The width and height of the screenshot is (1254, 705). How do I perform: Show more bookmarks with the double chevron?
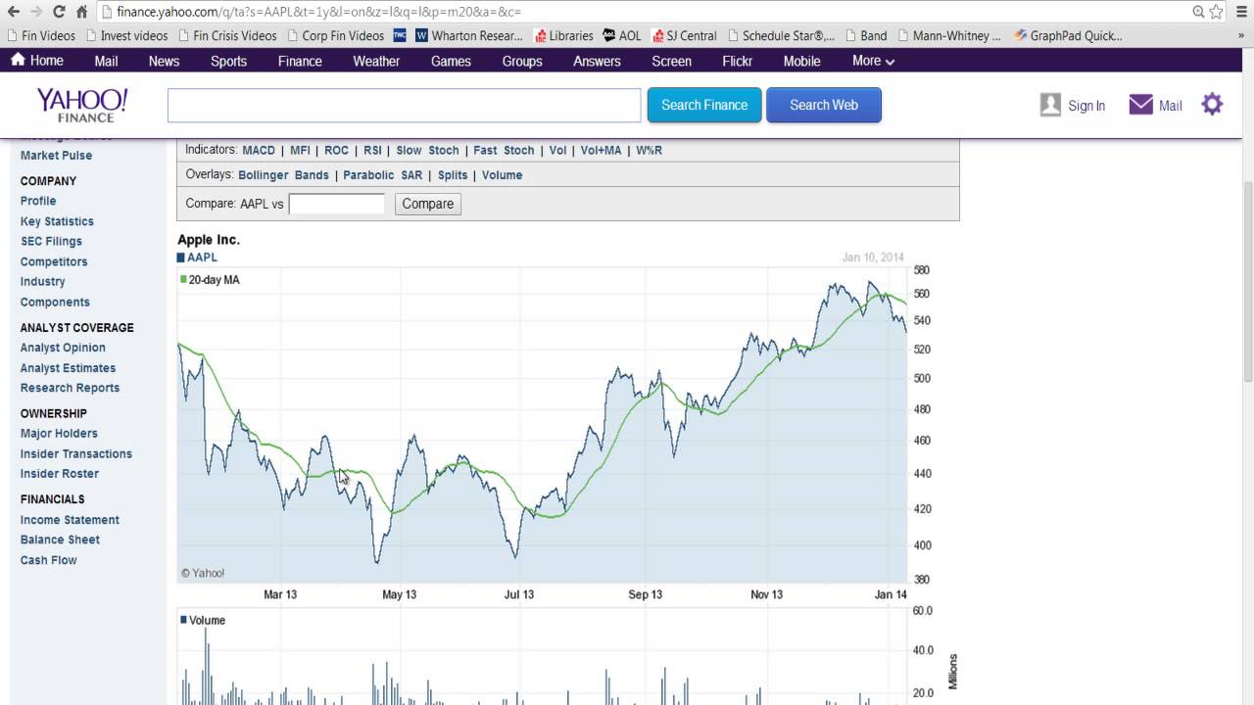point(1241,35)
